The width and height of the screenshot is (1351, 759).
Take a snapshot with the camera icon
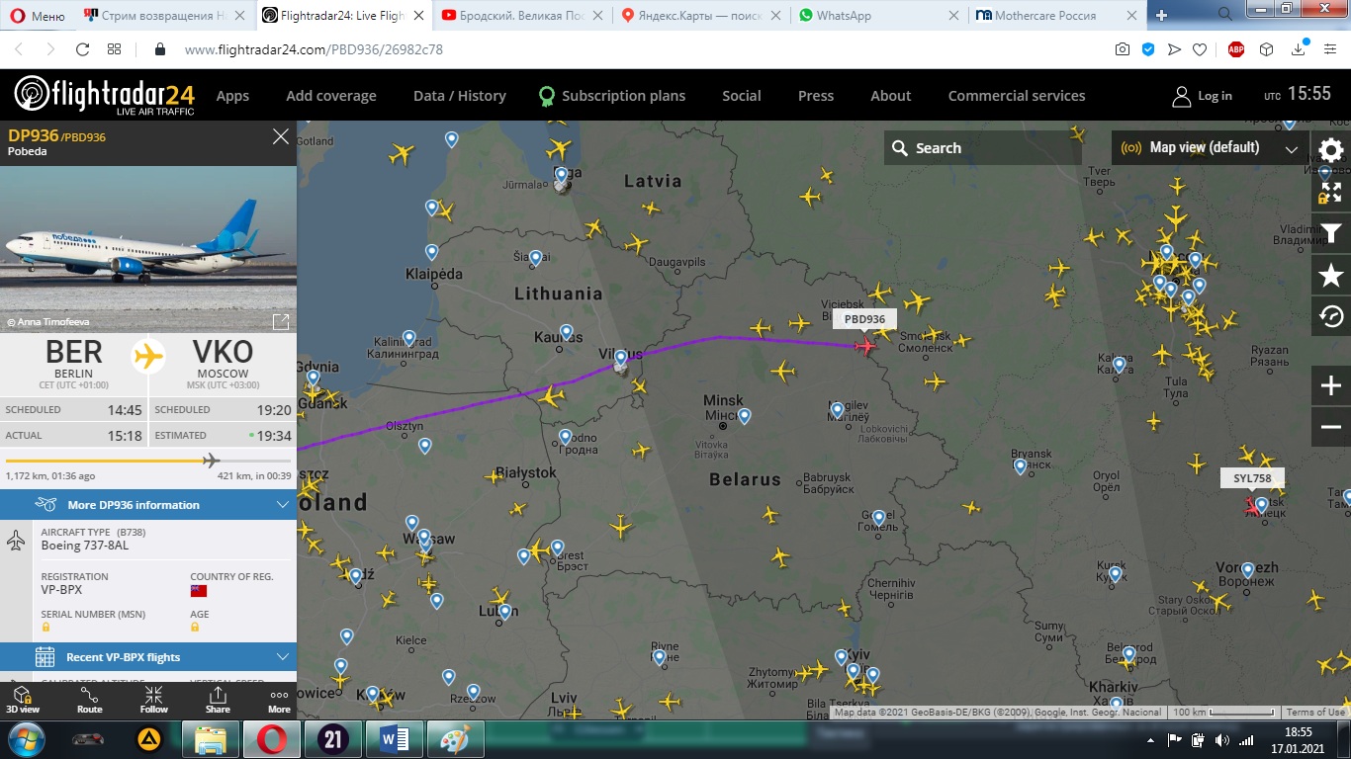click(x=1122, y=49)
